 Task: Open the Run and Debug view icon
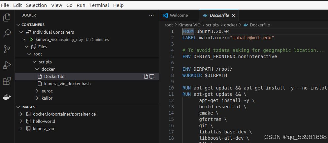click(x=7, y=65)
